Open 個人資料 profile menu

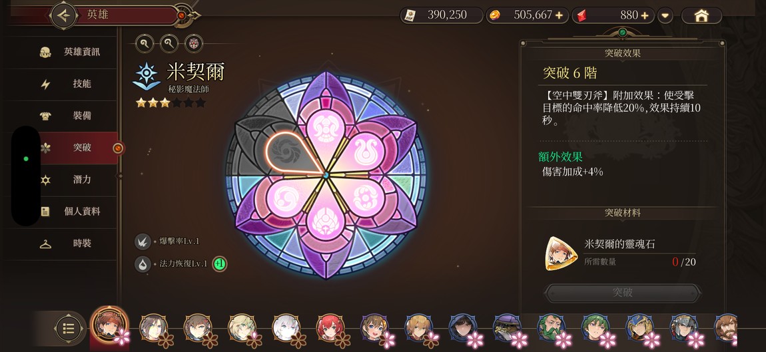point(77,212)
